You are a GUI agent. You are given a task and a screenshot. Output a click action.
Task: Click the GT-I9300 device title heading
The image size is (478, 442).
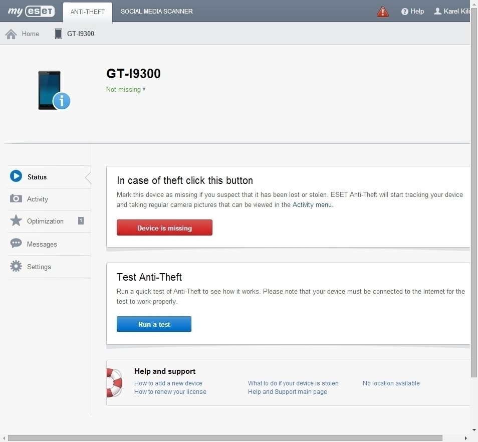pos(133,74)
